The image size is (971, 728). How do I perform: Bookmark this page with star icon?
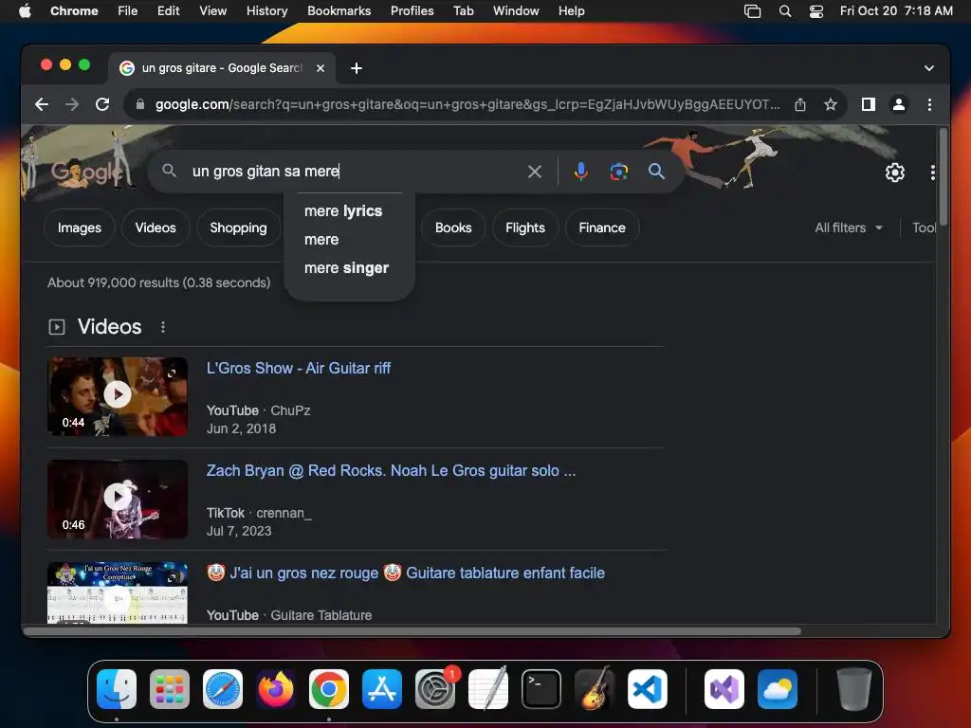pyautogui.click(x=831, y=104)
